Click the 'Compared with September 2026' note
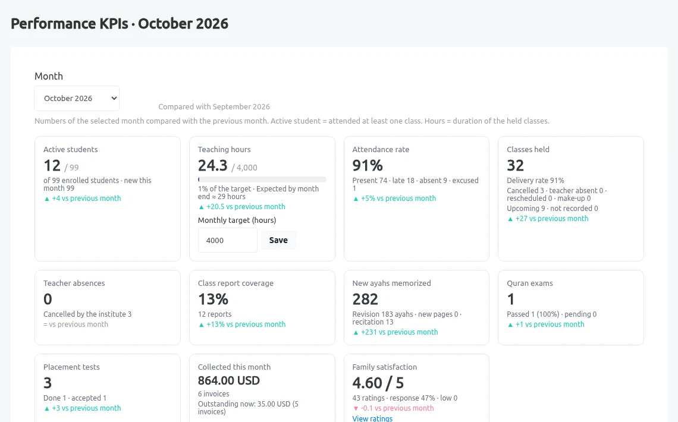This screenshot has height=422, width=678. click(214, 106)
